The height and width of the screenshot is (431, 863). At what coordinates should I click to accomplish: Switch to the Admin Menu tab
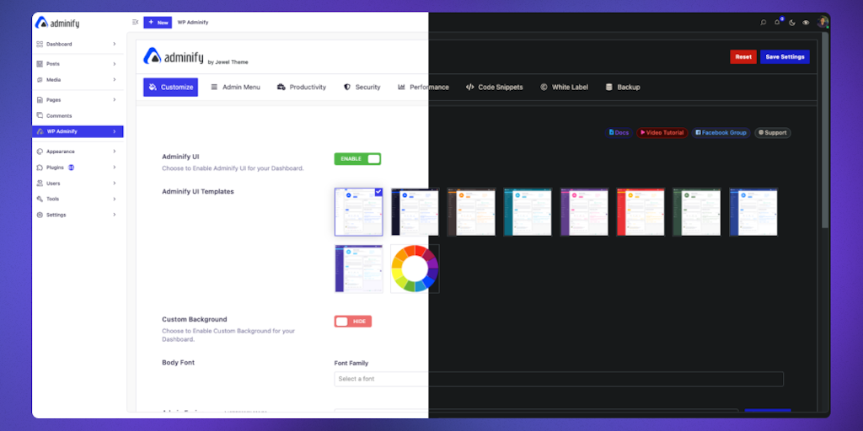236,87
